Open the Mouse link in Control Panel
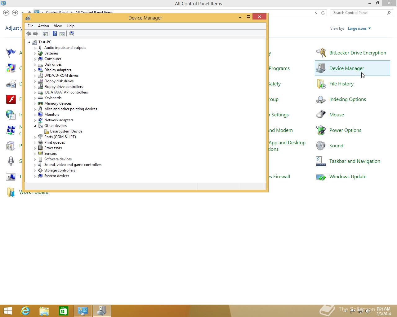This screenshot has height=317, width=397. pos(337,115)
